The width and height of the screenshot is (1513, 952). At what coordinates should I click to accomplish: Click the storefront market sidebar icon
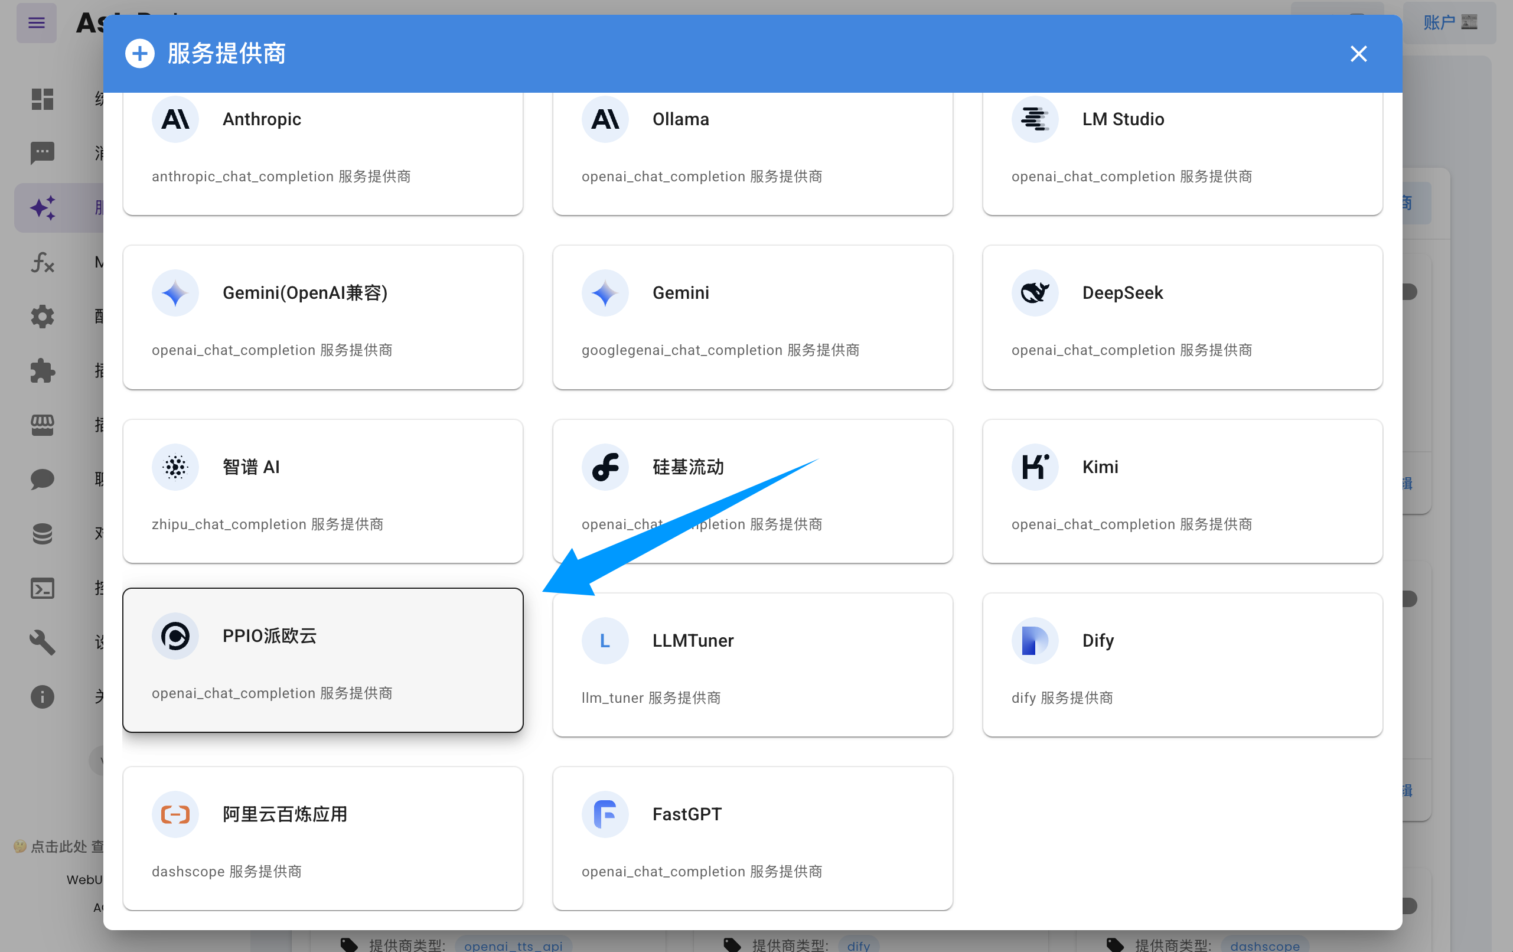(x=42, y=425)
